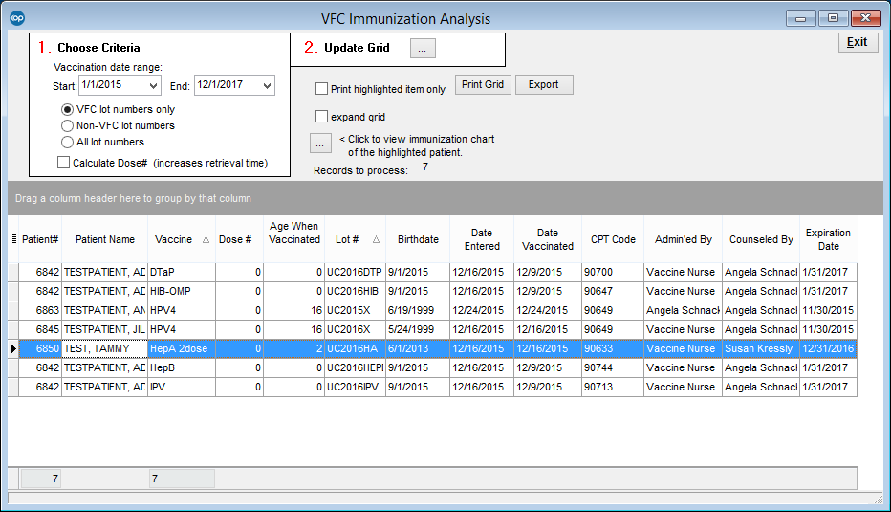Image resolution: width=891 pixels, height=512 pixels.
Task: Toggle the expand grid checkbox
Action: [322, 117]
